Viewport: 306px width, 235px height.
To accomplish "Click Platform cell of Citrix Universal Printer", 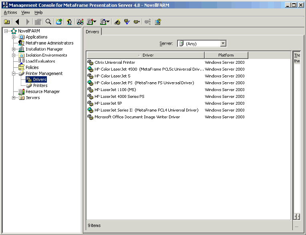I will tap(225, 62).
